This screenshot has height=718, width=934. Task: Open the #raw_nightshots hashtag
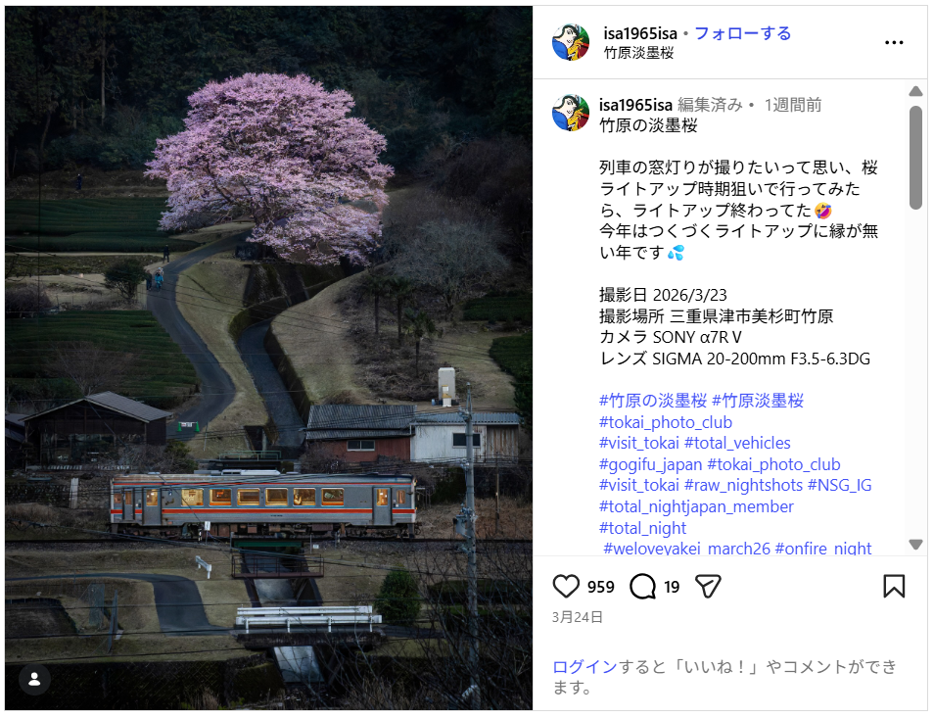[743, 485]
